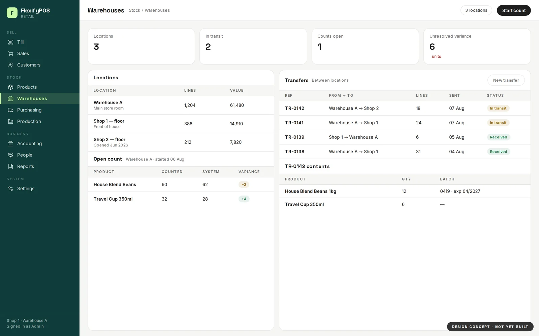Select Purchasing in the sidebar
Screen dimensions: 539x336
pyautogui.click(x=40, y=110)
